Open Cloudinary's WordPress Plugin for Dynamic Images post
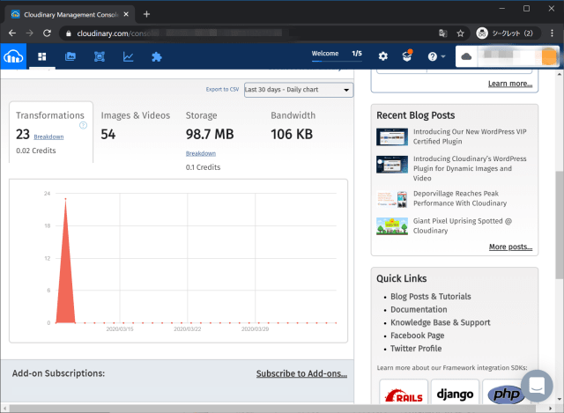The height and width of the screenshot is (413, 564). coord(470,168)
